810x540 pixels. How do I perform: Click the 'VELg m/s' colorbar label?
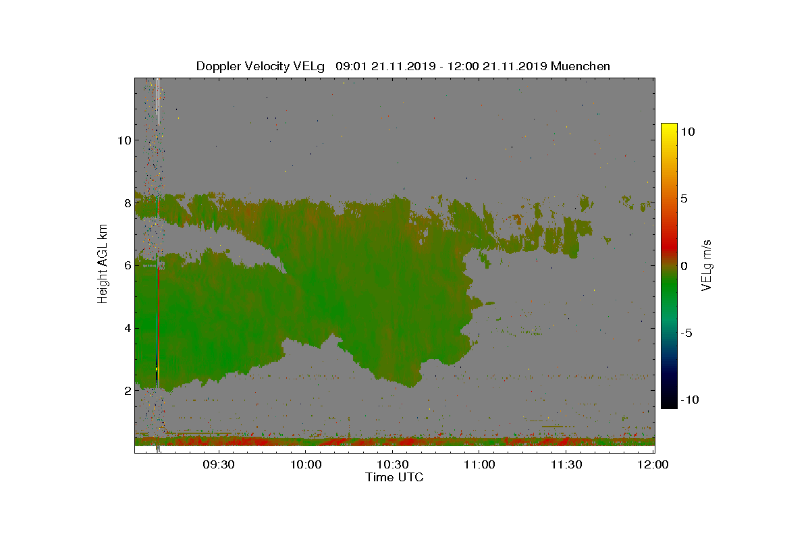(x=707, y=265)
